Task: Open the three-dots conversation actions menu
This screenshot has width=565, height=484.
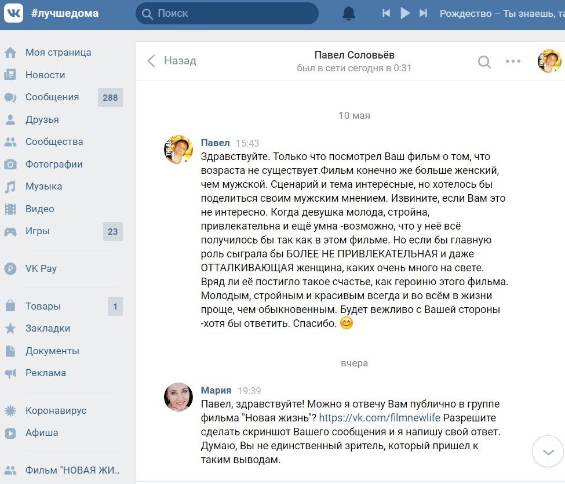Action: (x=513, y=61)
